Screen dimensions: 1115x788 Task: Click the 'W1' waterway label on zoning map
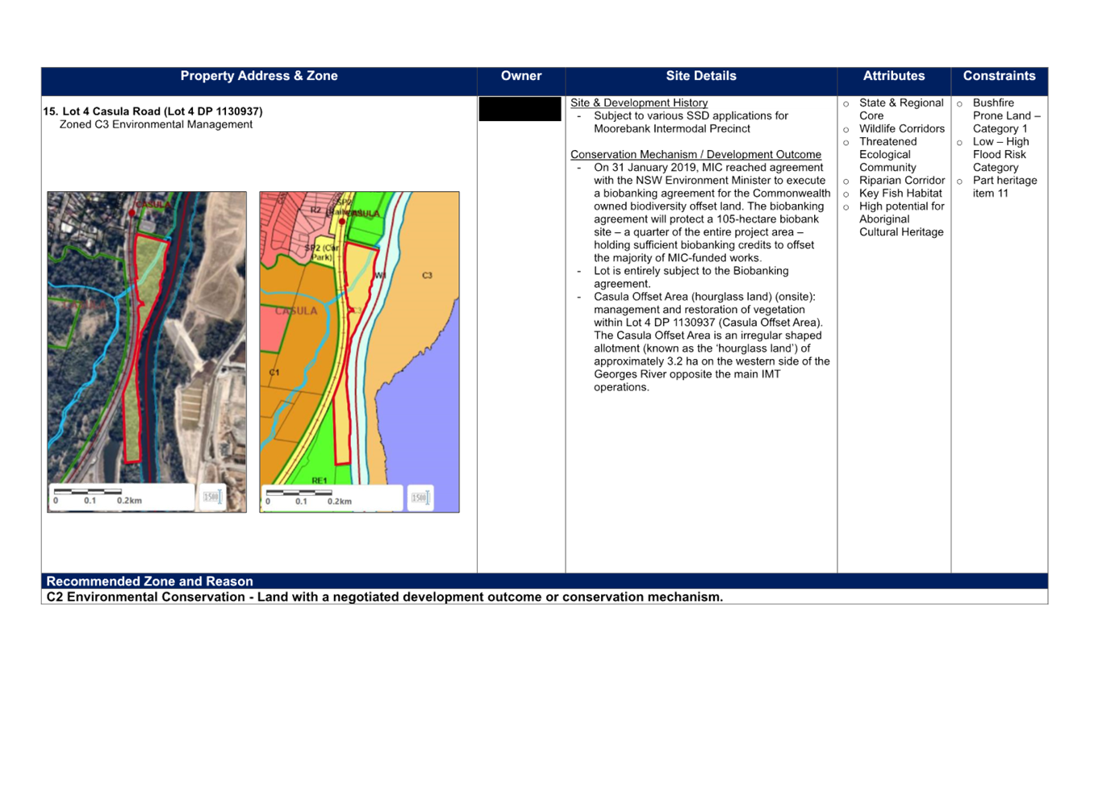(x=380, y=276)
